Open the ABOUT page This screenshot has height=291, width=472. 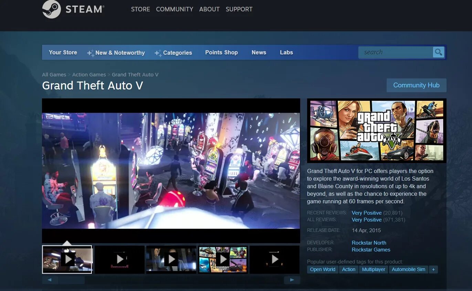point(209,9)
